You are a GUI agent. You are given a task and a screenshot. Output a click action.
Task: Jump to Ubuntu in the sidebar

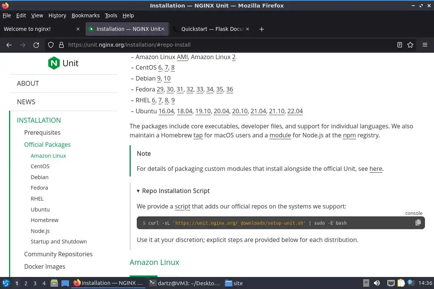click(x=40, y=209)
